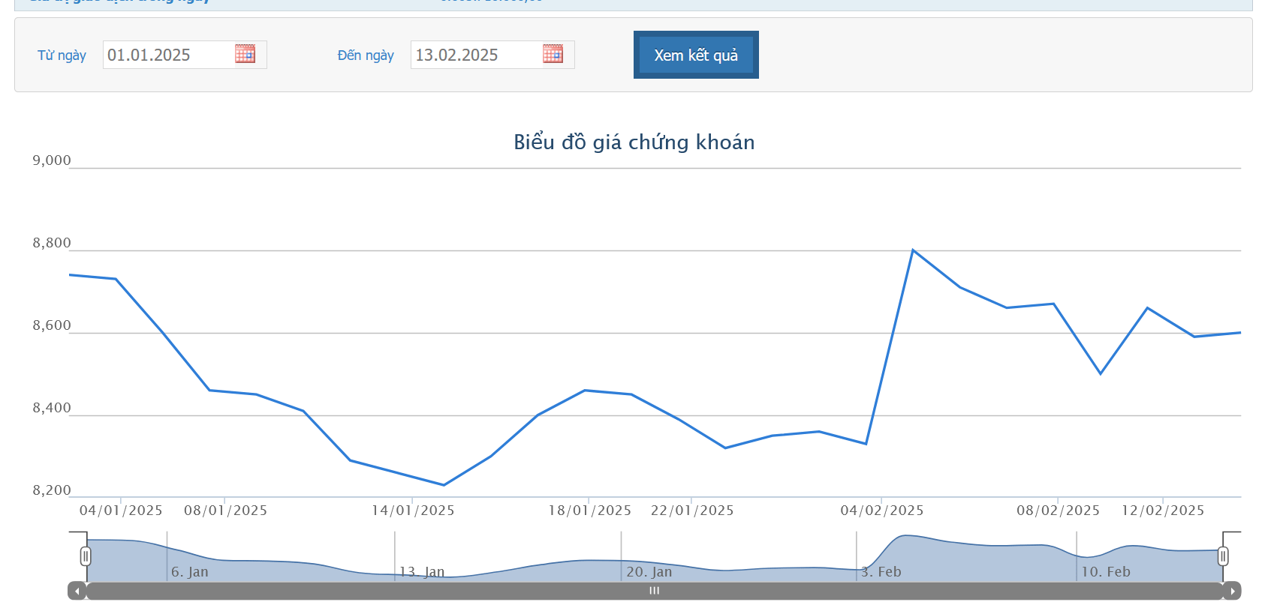This screenshot has width=1277, height=608.
Task: Open the calendar picker for Từ ngày
Action: click(x=245, y=54)
